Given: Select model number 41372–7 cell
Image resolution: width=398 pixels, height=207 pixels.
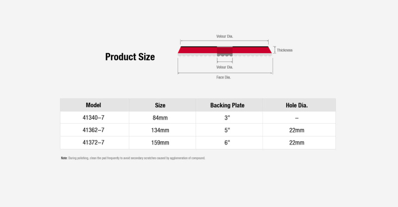Looking at the screenshot, I should coord(94,142).
